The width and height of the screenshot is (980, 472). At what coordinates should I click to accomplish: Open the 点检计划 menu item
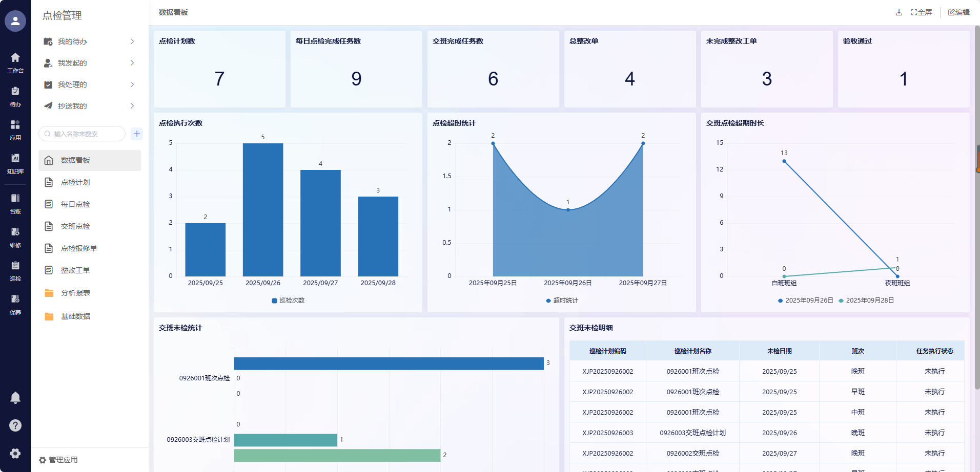coord(75,182)
